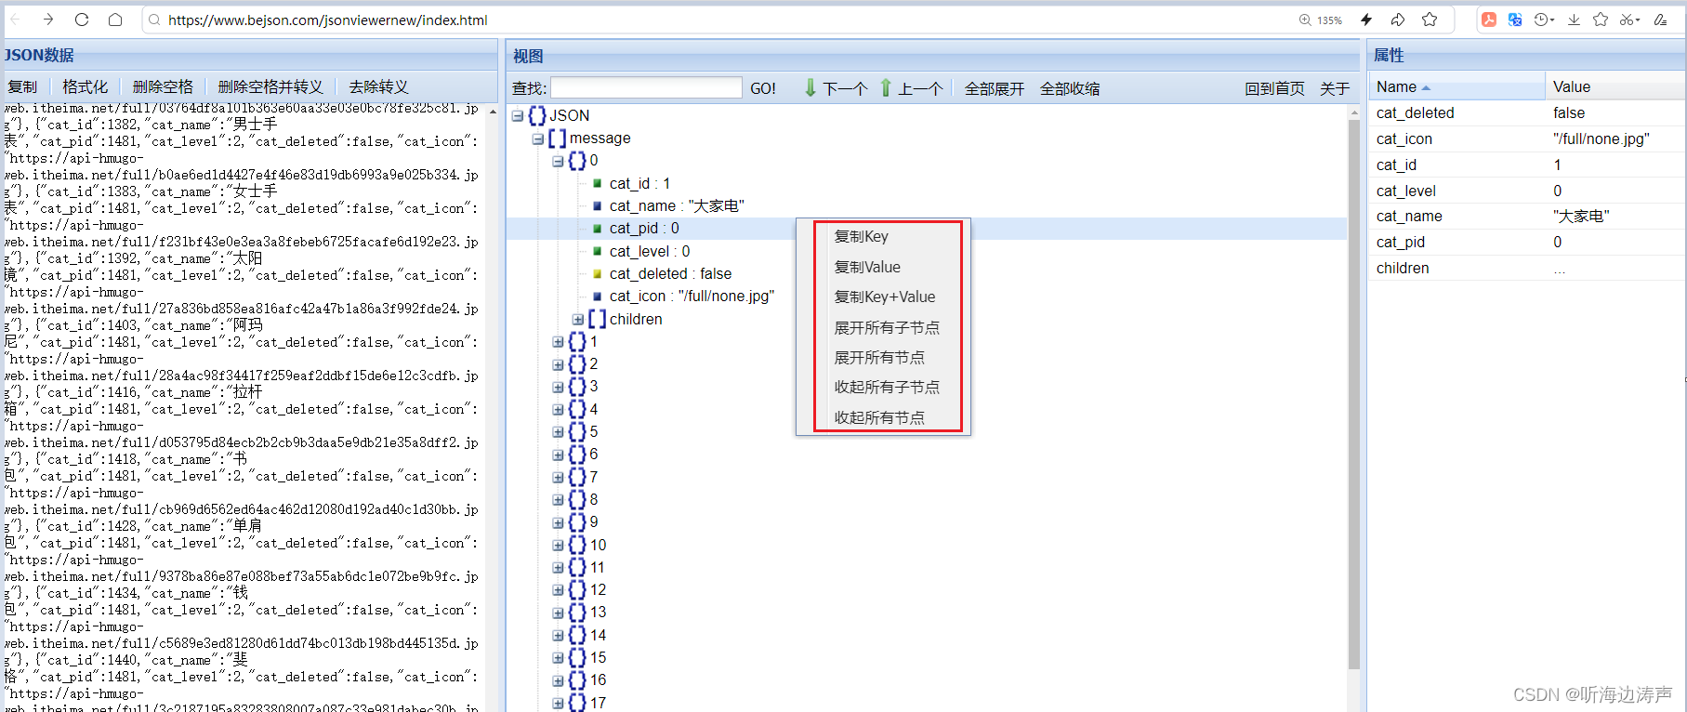Collapse node 0 in tree
Image resolution: width=1687 pixels, height=712 pixels.
(x=558, y=161)
